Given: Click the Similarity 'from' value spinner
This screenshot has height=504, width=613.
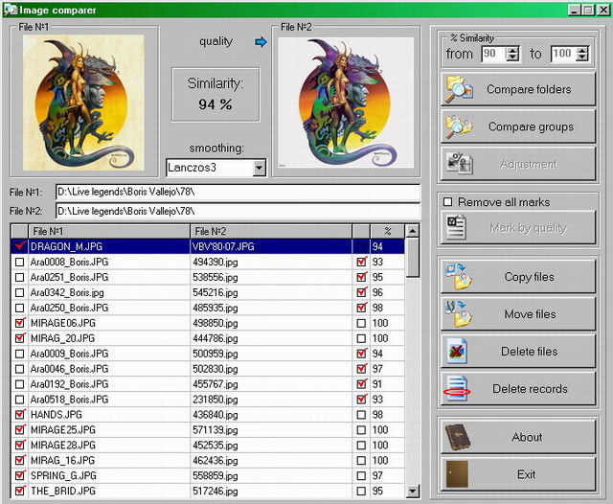Looking at the screenshot, I should click(512, 54).
